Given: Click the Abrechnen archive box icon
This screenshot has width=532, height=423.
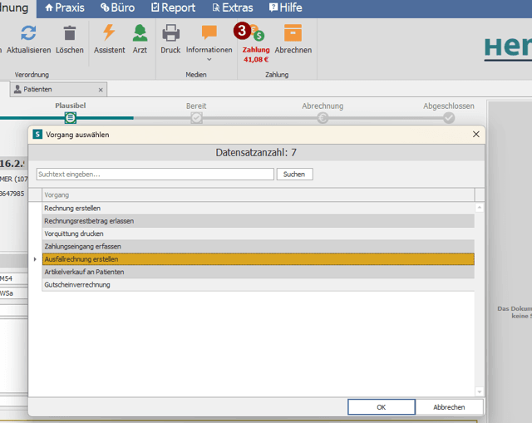Looking at the screenshot, I should pos(293,33).
